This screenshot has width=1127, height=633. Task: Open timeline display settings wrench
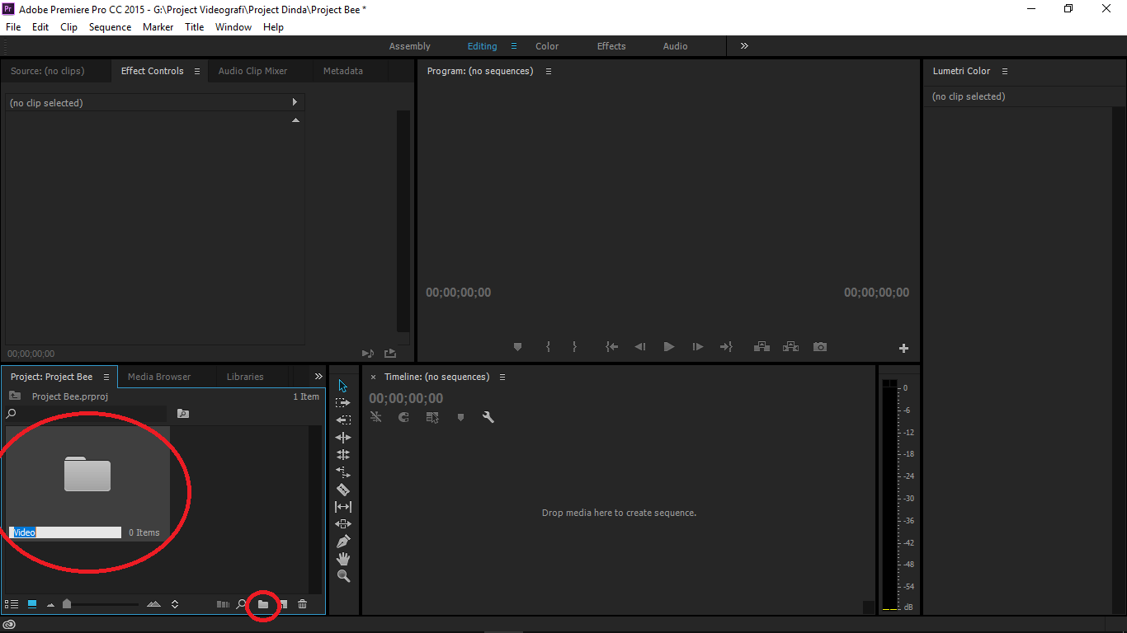pos(488,418)
